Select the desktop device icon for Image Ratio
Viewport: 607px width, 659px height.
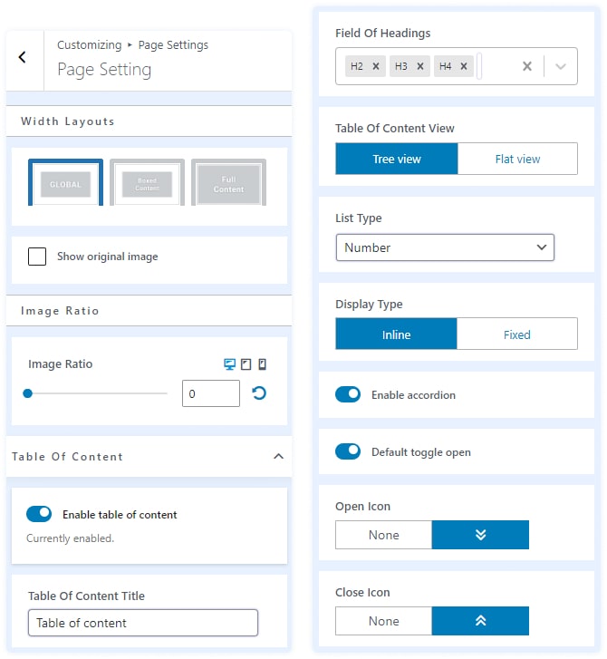click(x=229, y=364)
